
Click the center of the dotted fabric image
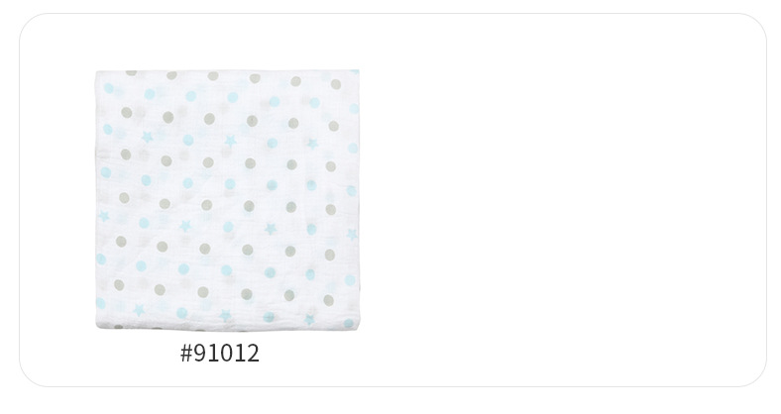point(227,200)
